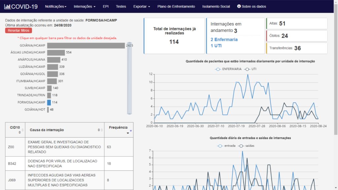Viewport: 338px width, 190px height.
Task: Filter by LUZIÂNIA/HCAMP bar
Action: [x=52, y=67]
